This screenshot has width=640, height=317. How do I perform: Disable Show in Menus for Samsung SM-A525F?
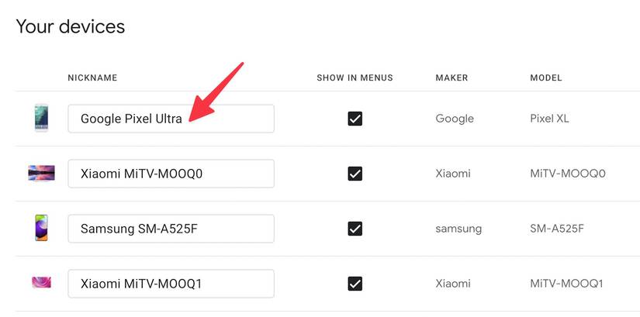point(355,229)
